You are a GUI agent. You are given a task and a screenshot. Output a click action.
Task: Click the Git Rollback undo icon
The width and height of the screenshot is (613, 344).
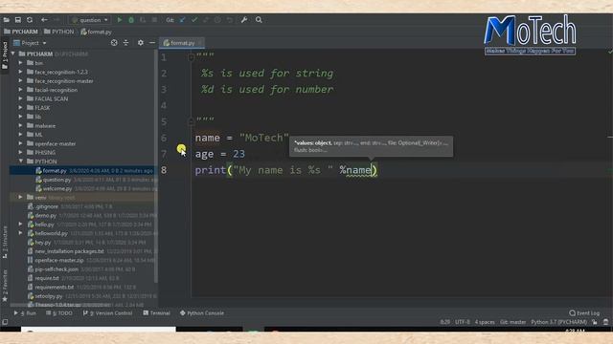coord(230,20)
